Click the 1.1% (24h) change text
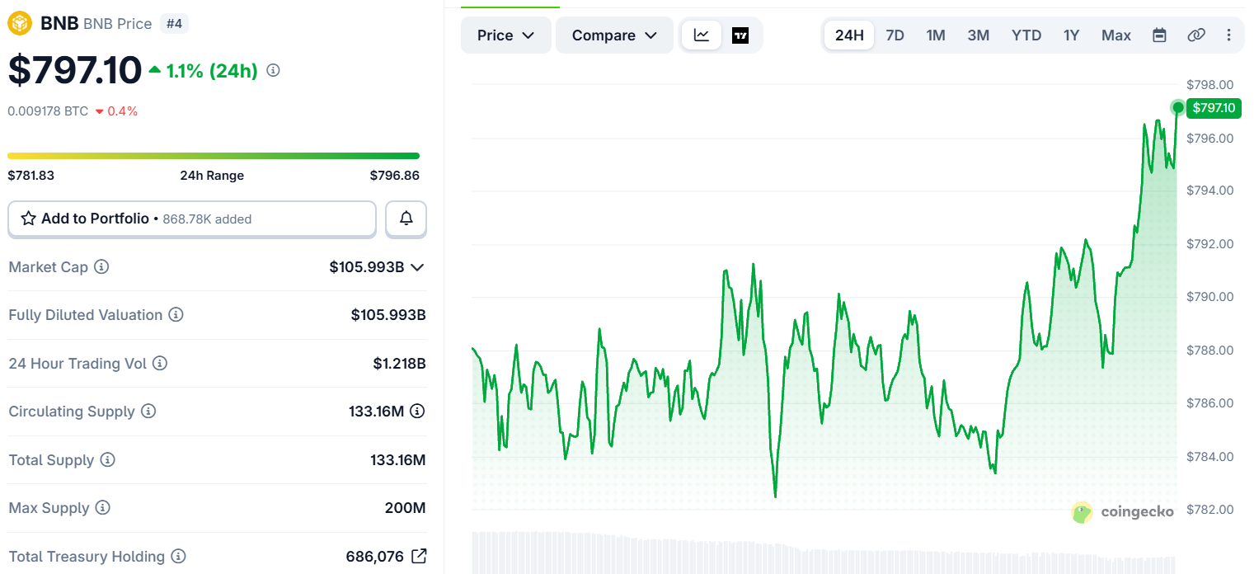 [212, 71]
